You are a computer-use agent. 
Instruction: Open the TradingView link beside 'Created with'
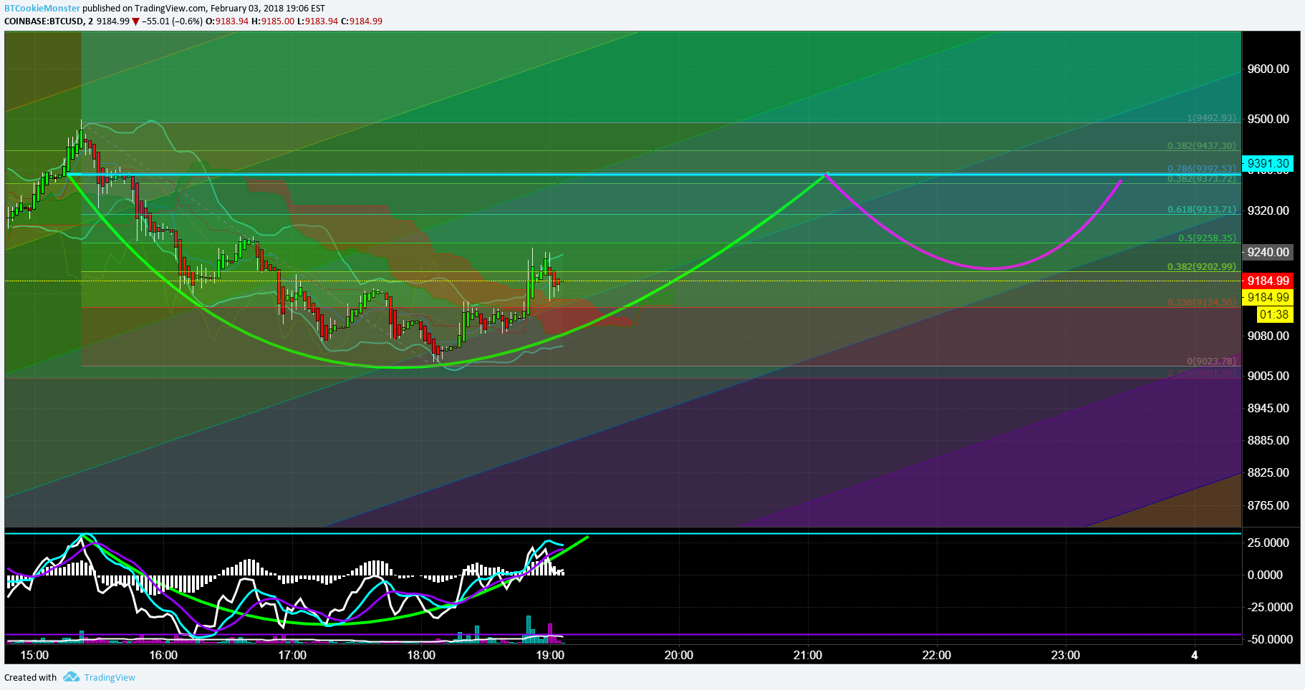(110, 677)
